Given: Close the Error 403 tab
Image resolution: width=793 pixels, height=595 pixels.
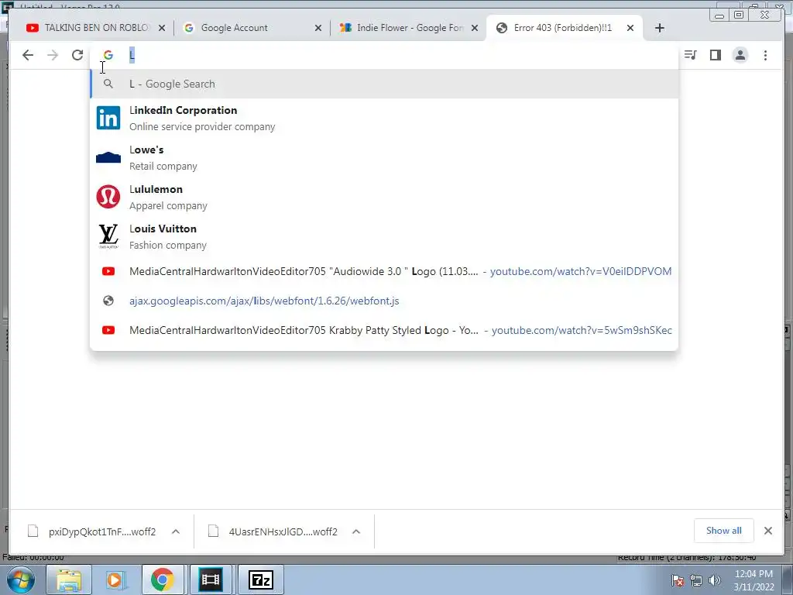Looking at the screenshot, I should (x=630, y=28).
